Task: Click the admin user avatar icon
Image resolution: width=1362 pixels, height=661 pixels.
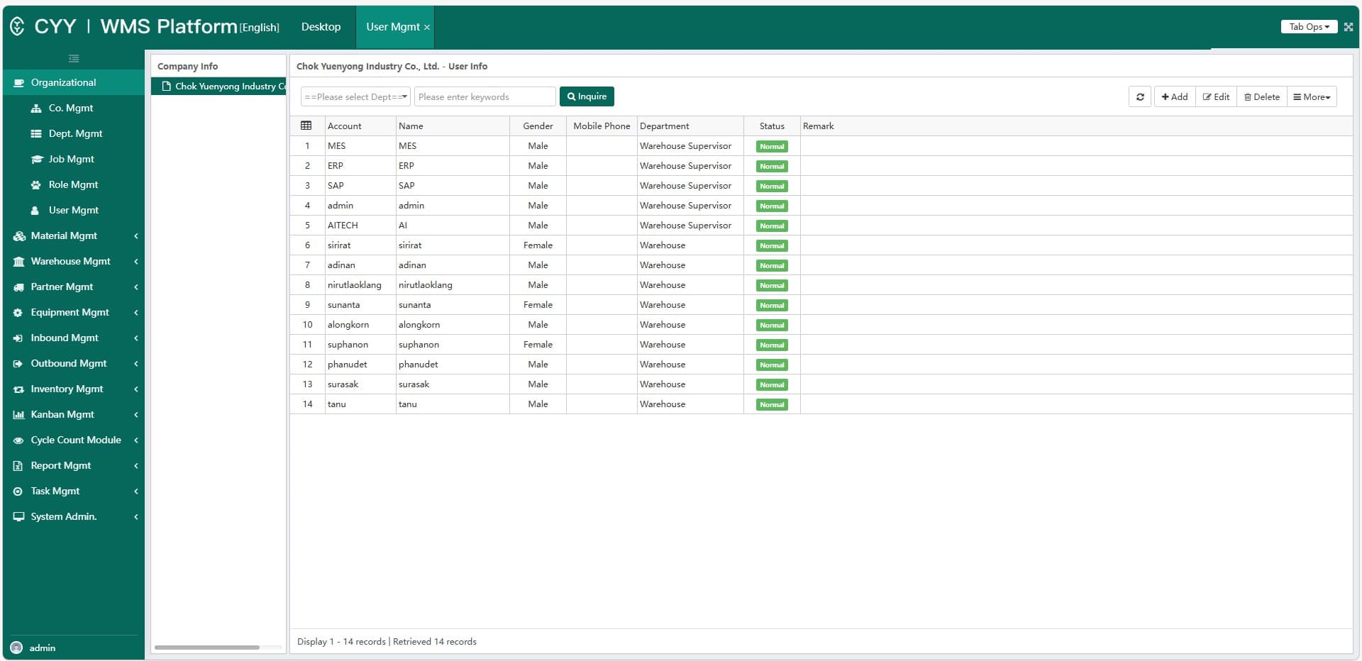Action: coord(16,648)
